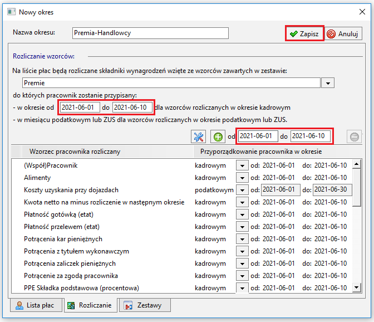Expand the Premie set dropdown
Image resolution: width=374 pixels, height=322 pixels.
pos(328,83)
